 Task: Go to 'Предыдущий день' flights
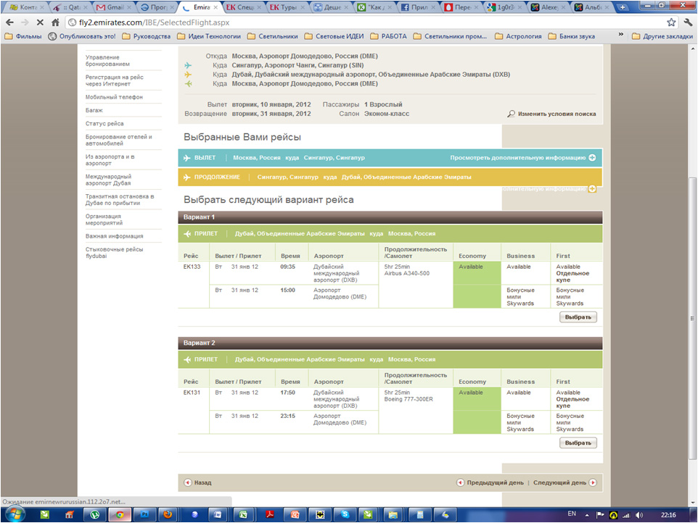pos(490,482)
